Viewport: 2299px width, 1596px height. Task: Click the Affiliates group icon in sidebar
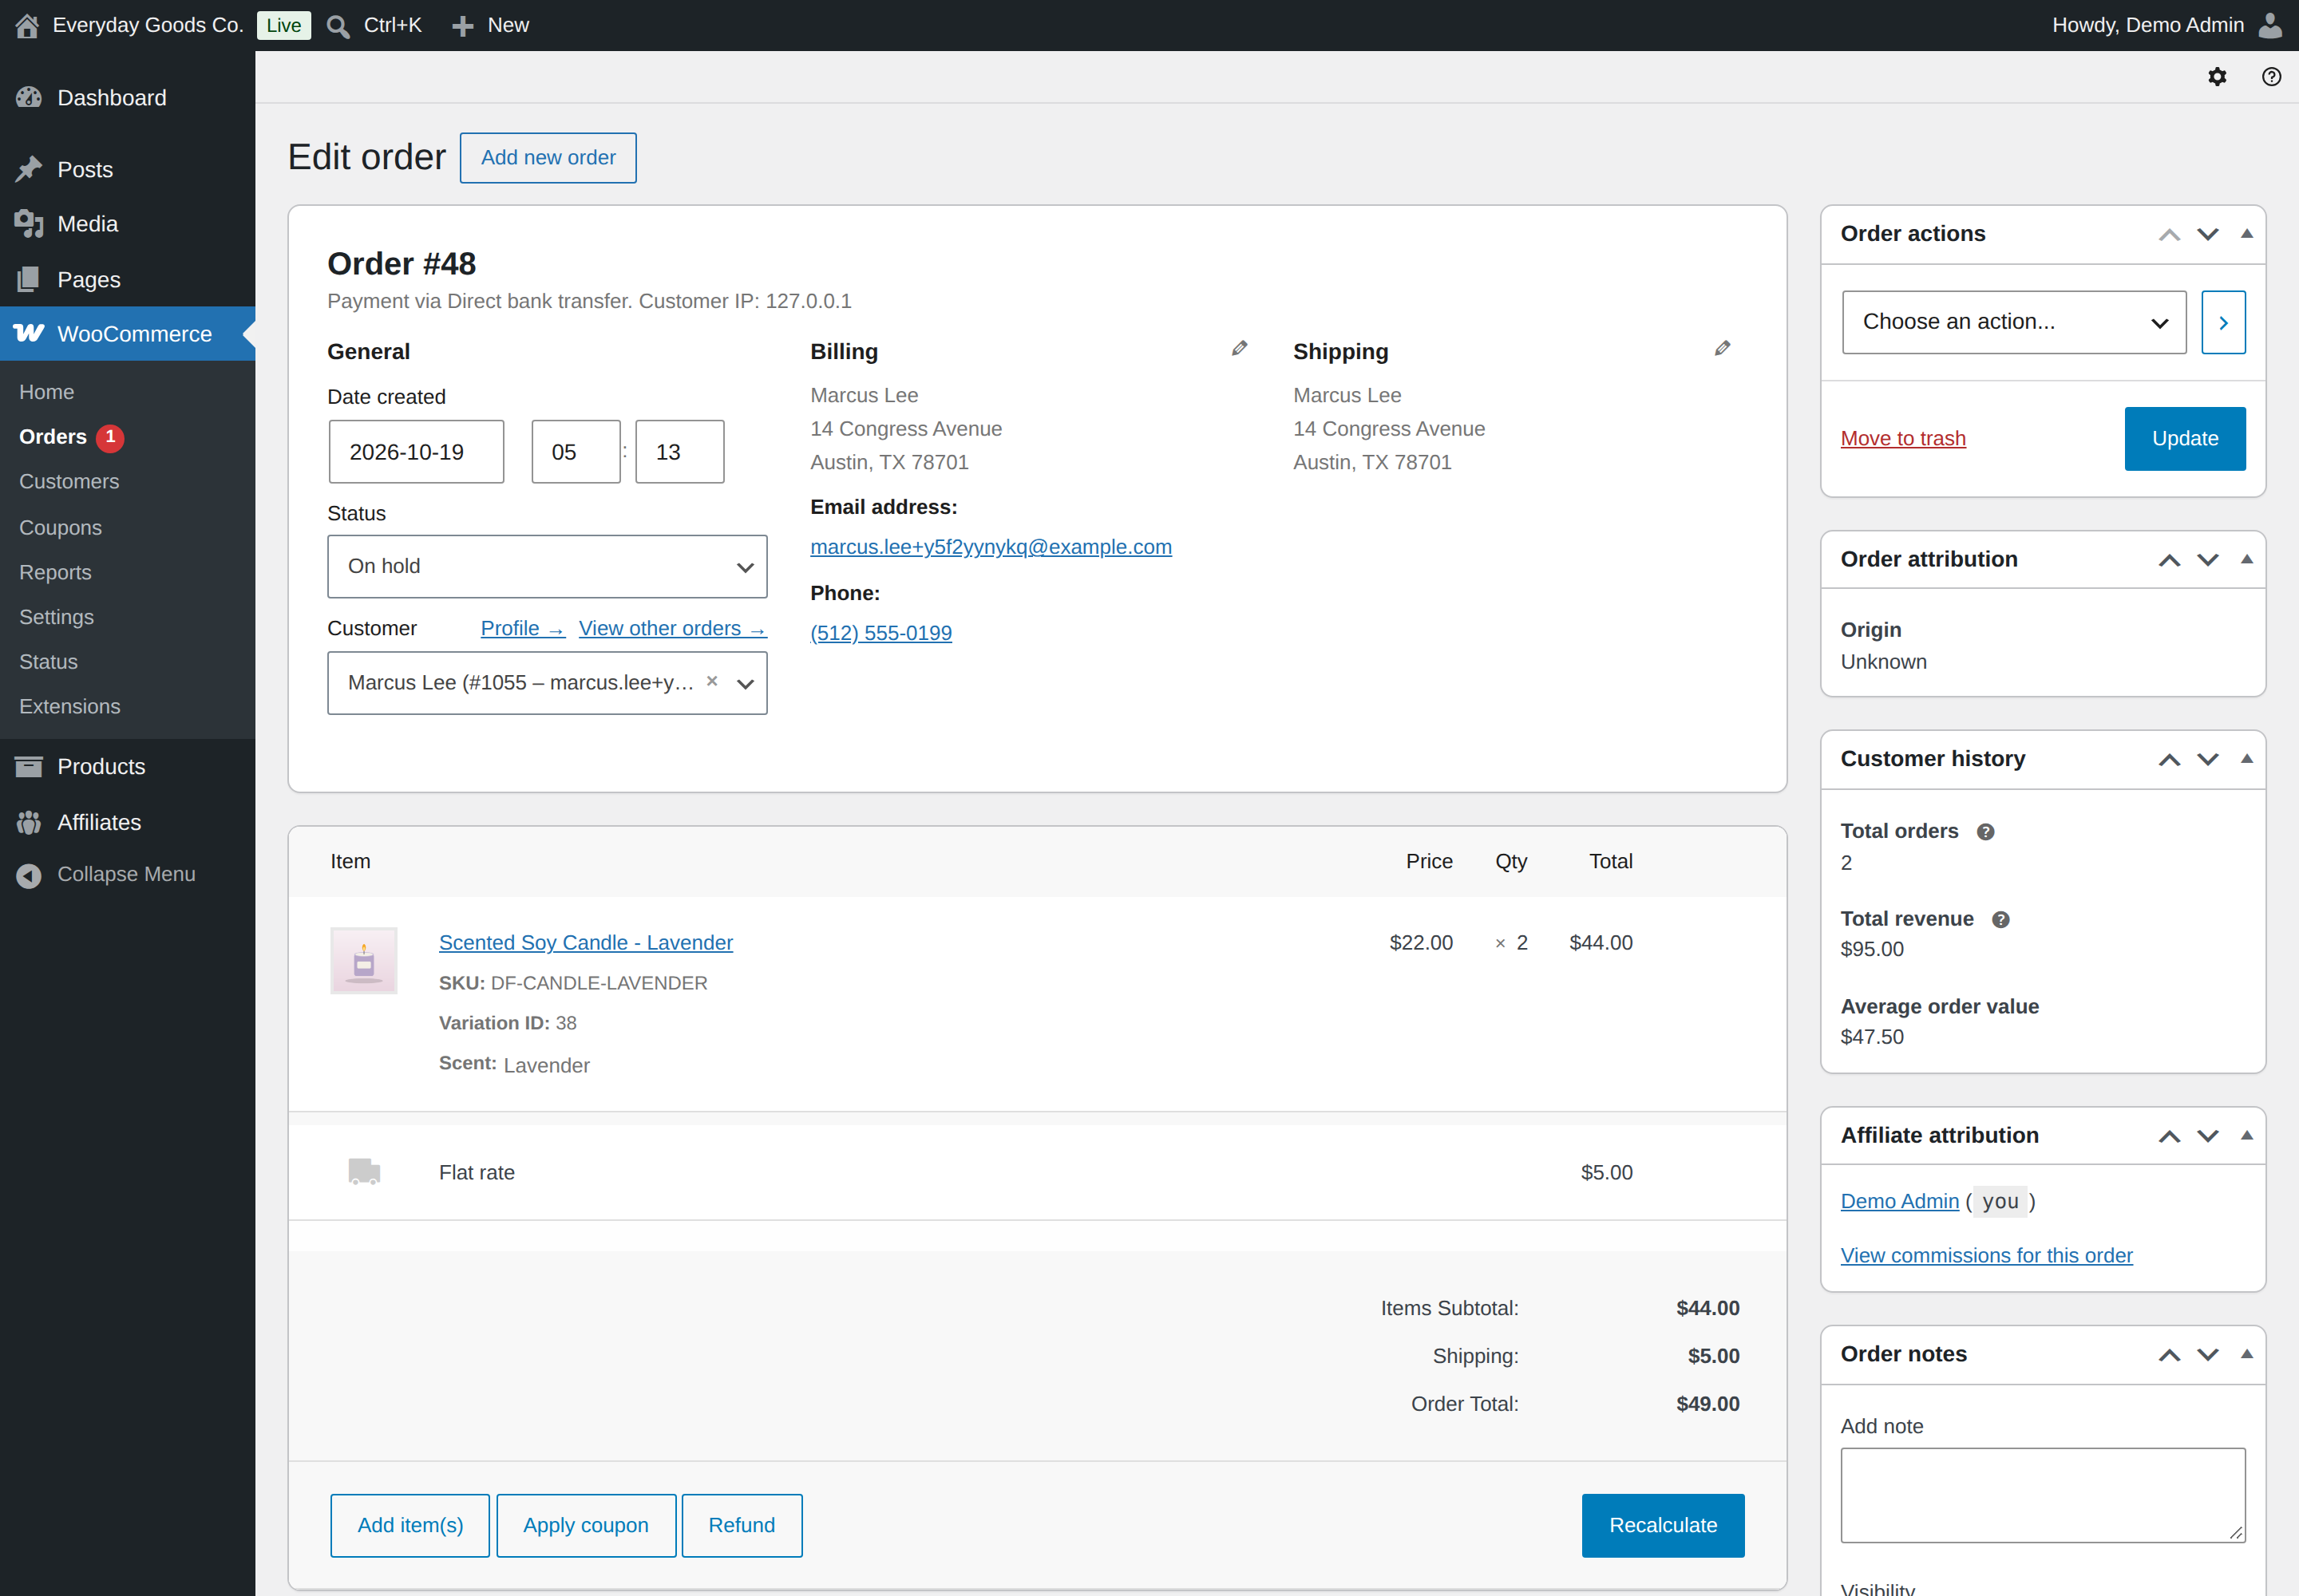(29, 823)
